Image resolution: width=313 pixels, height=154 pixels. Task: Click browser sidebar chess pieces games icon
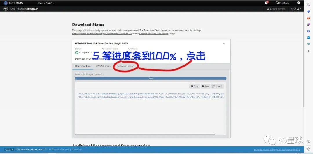tap(309, 25)
